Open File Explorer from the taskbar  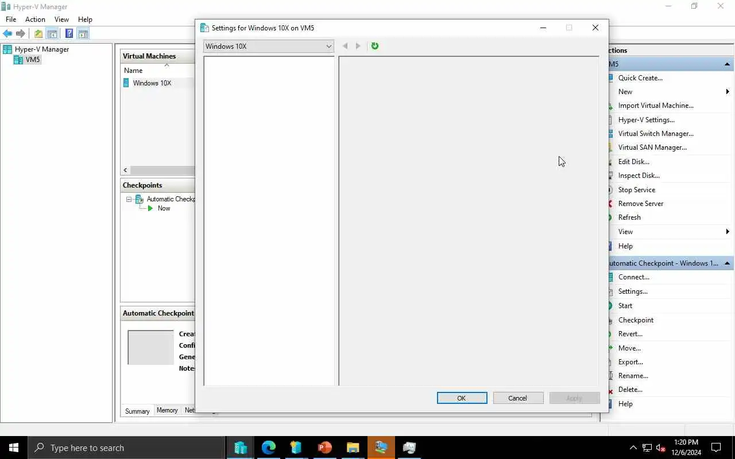coord(353,448)
